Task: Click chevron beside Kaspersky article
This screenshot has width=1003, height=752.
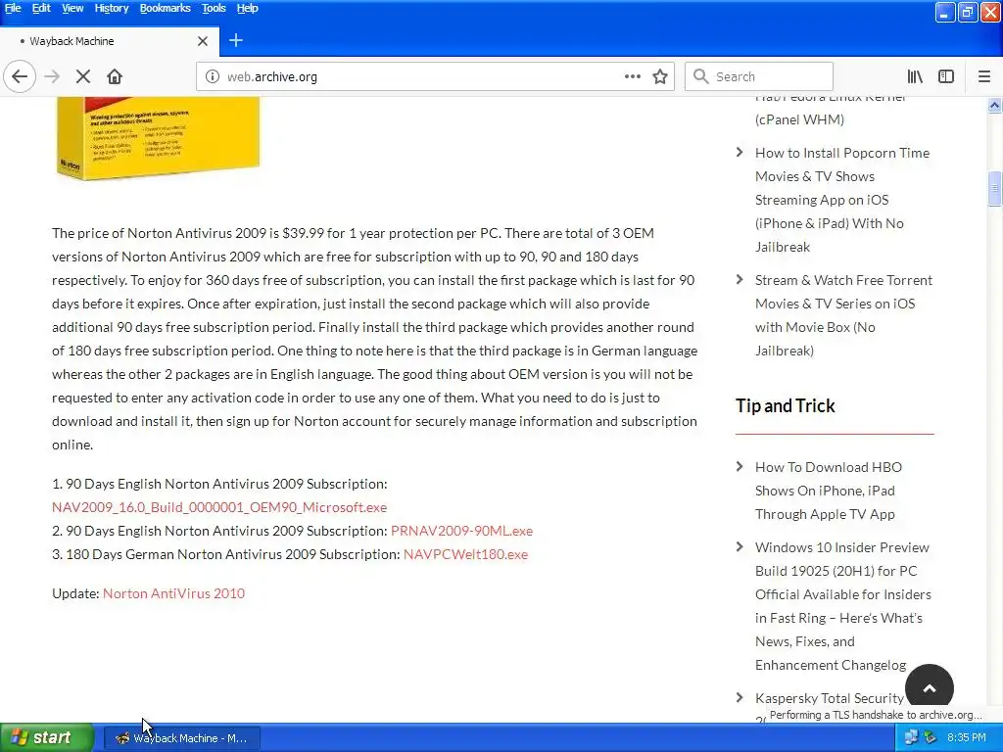Action: pos(740,697)
